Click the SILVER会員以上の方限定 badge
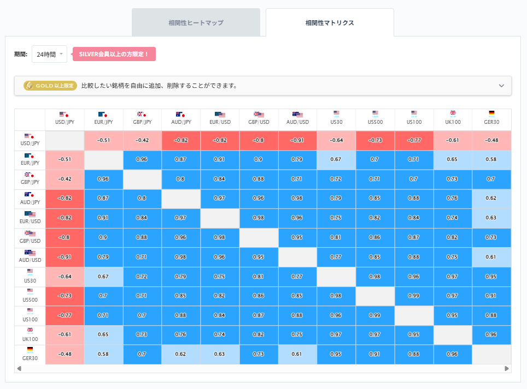This screenshot has height=389, width=527. [x=115, y=53]
